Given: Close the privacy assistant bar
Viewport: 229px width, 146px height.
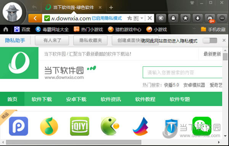Looking at the screenshot, I should (x=224, y=40).
